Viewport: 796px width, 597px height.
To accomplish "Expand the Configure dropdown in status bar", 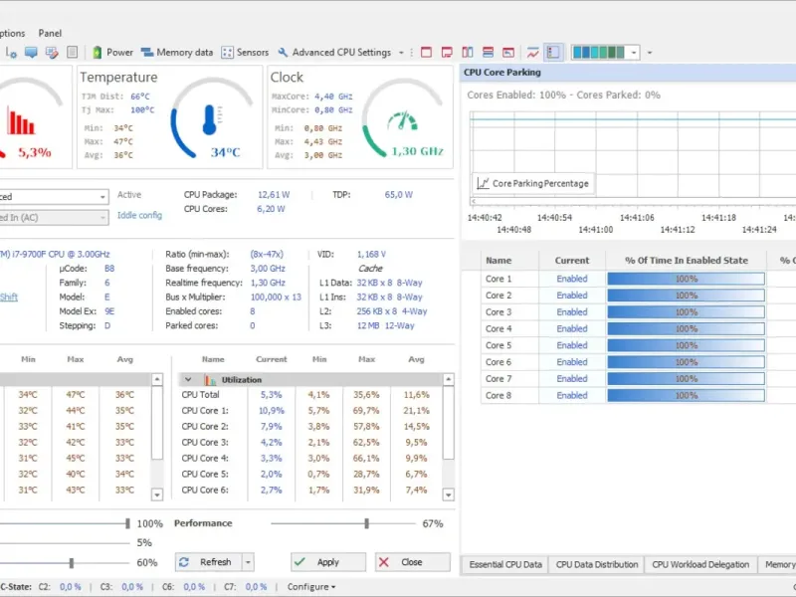I will (311, 587).
